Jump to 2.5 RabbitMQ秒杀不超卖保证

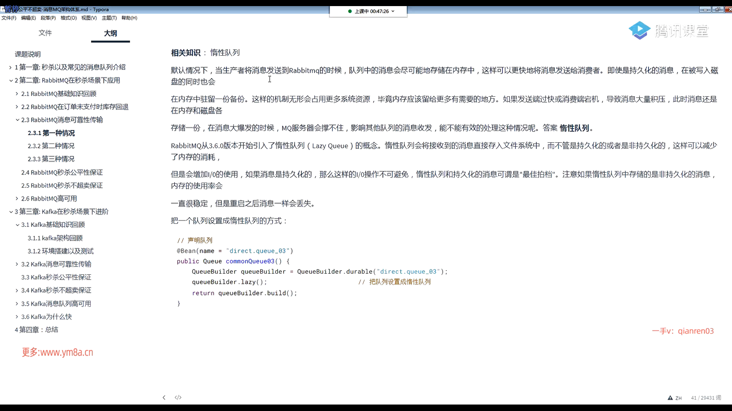pos(62,185)
